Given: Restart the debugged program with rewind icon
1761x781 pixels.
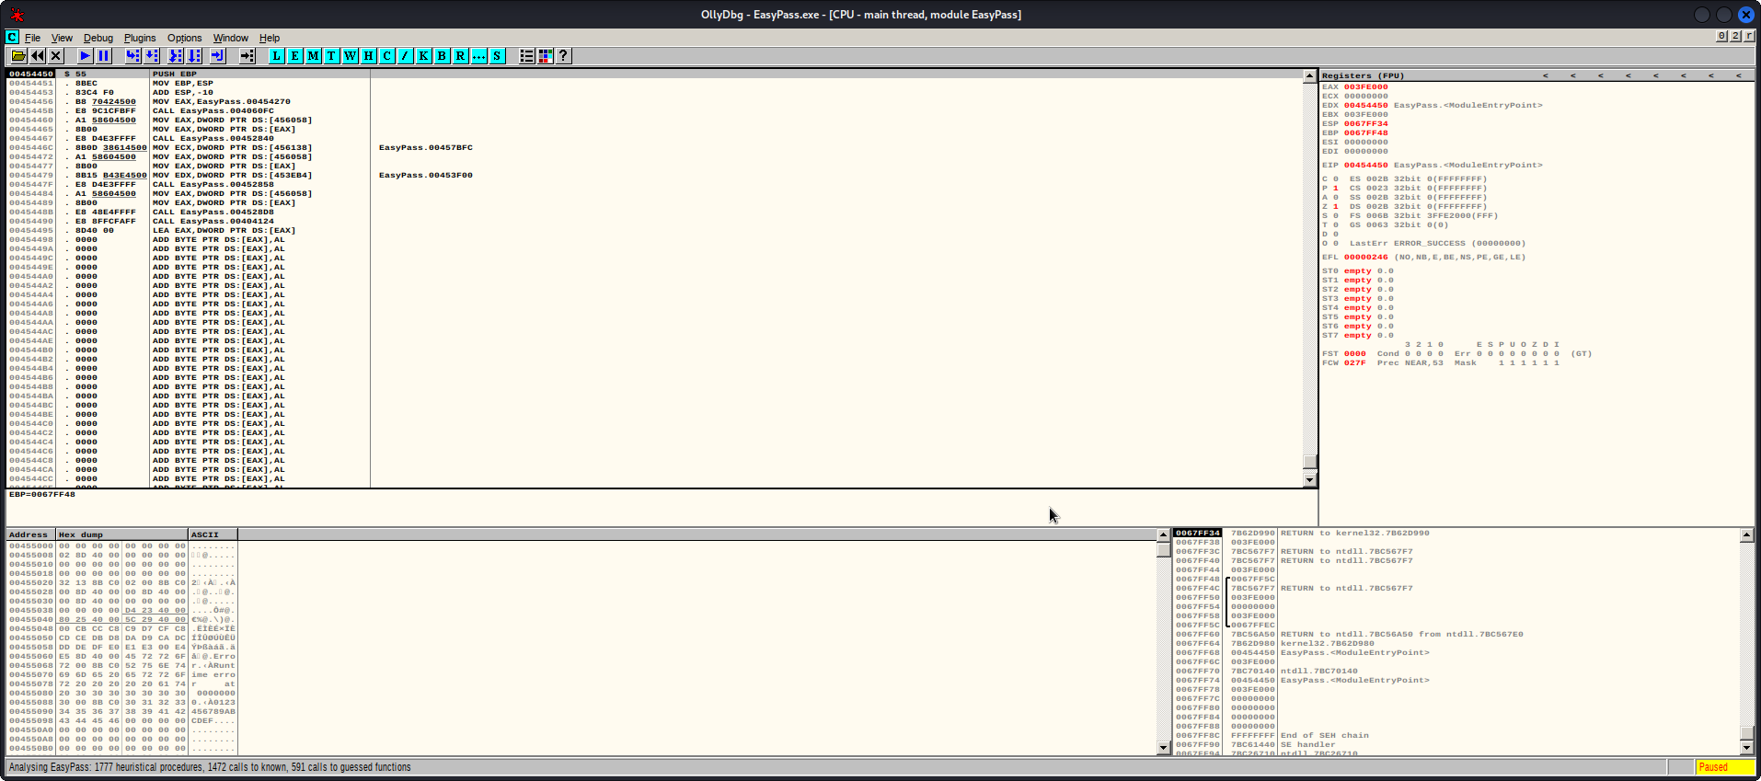Looking at the screenshot, I should [38, 56].
